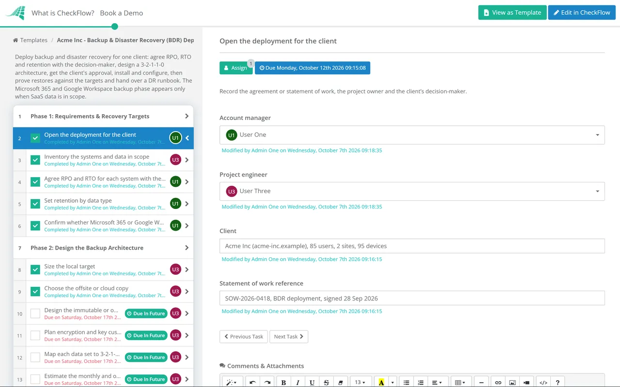Viewport: 620px width, 387px height.
Task: Expand Phase 1: Requirements & Recovery Targets
Action: tap(103, 116)
